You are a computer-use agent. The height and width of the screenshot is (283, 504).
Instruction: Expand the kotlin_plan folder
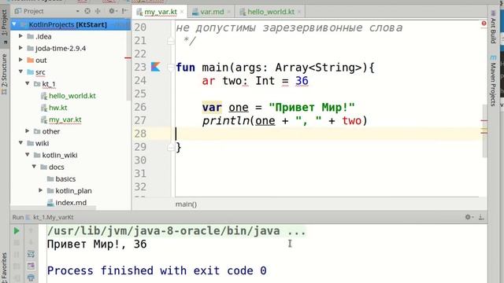coord(40,190)
